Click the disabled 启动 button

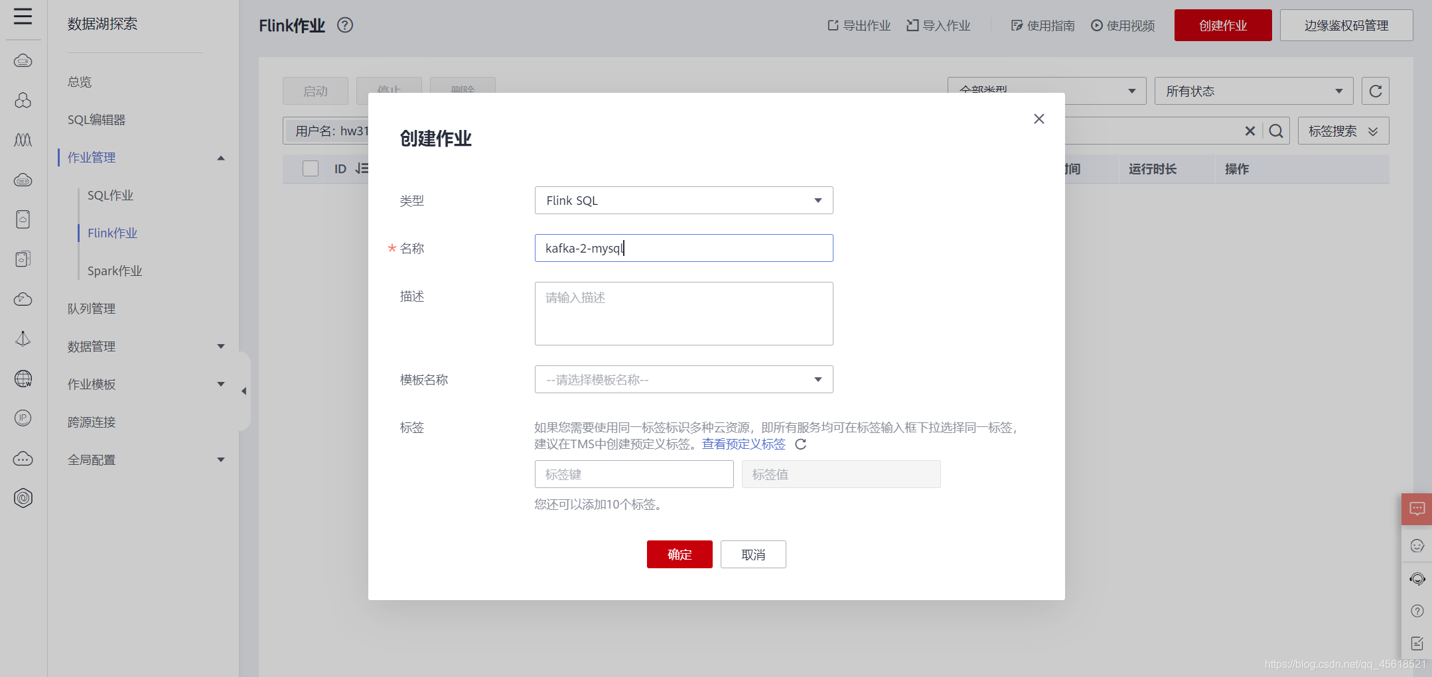315,91
